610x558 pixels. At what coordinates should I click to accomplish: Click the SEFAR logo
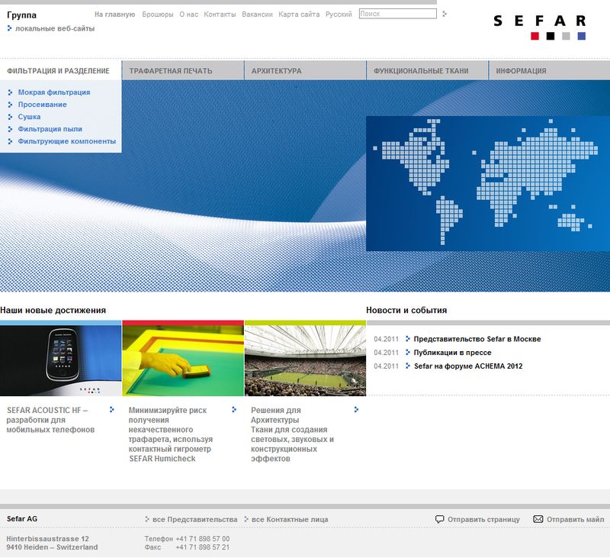[x=540, y=27]
